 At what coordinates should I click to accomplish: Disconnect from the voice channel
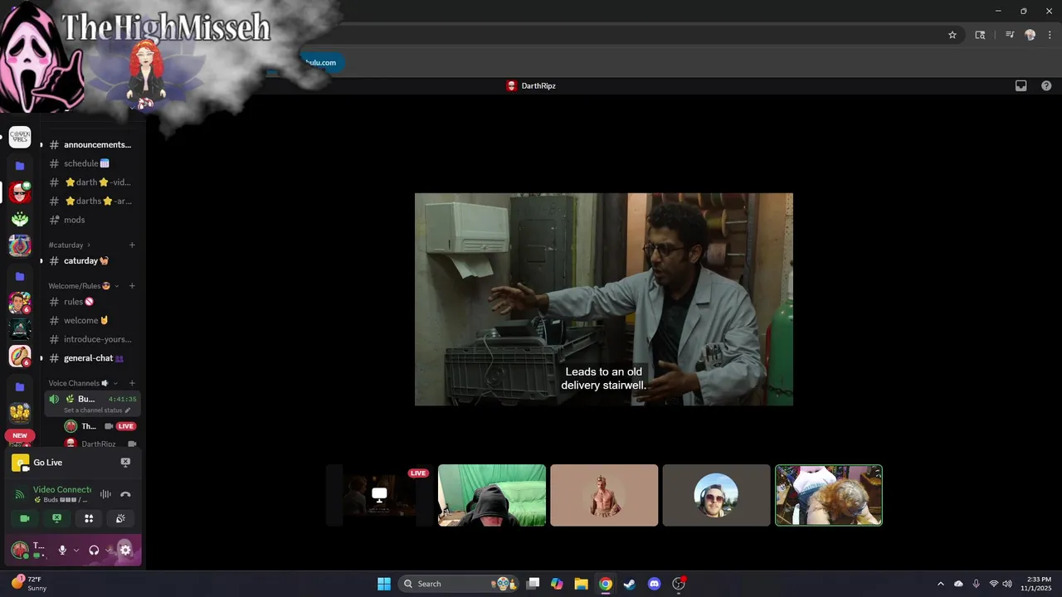[125, 494]
